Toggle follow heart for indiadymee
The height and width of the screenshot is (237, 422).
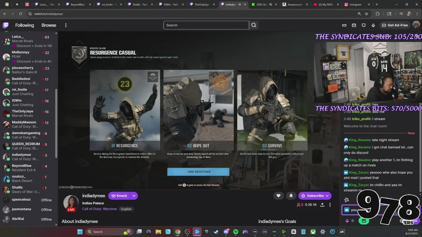[279, 196]
